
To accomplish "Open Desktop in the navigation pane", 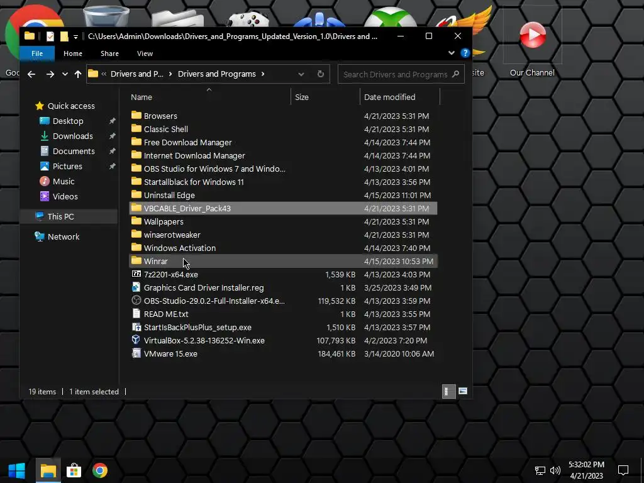I will tap(68, 121).
